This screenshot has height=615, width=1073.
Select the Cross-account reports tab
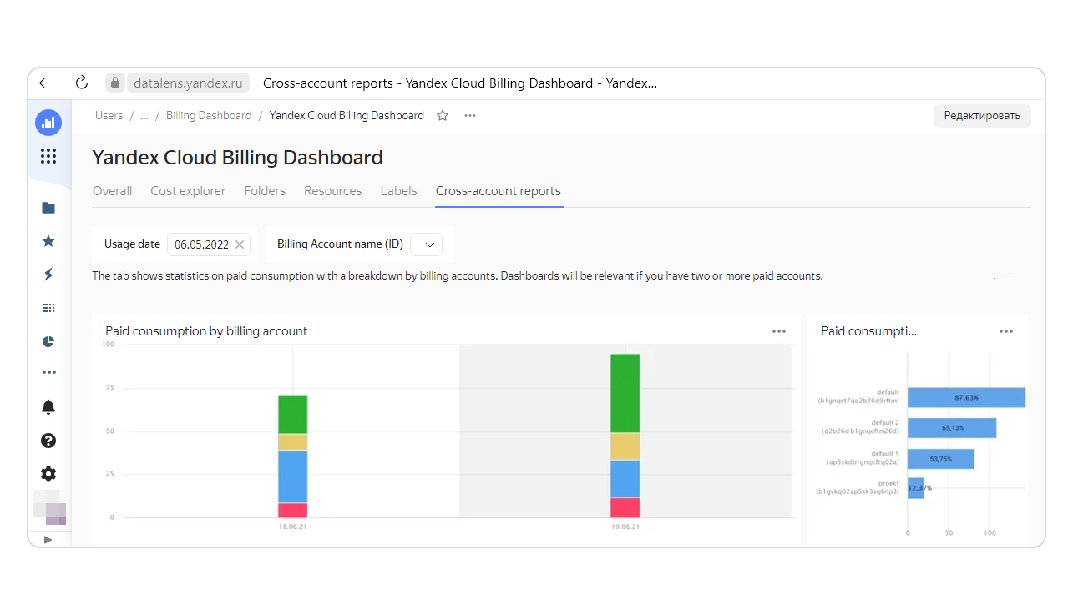click(499, 191)
